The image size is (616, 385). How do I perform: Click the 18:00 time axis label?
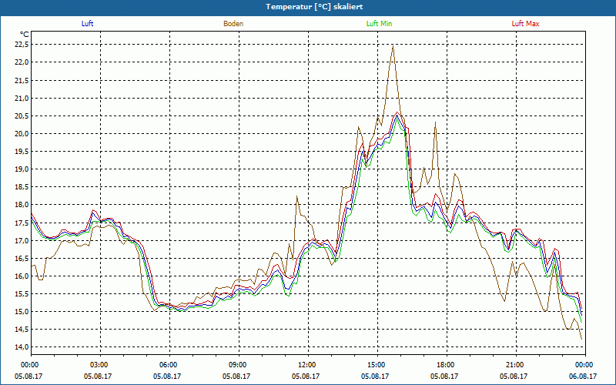click(447, 365)
